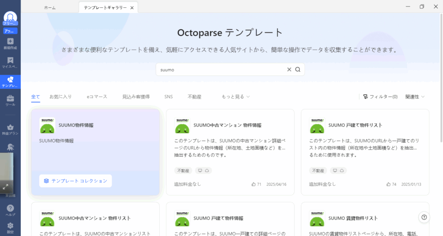Viewport: 443px width, 236px height.
Task: Click 追加料金なし on 中古マンション 物件情報 card
Action: point(188,184)
